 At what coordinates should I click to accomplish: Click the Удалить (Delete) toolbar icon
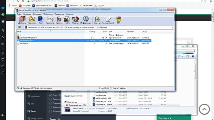[x=59, y=20]
